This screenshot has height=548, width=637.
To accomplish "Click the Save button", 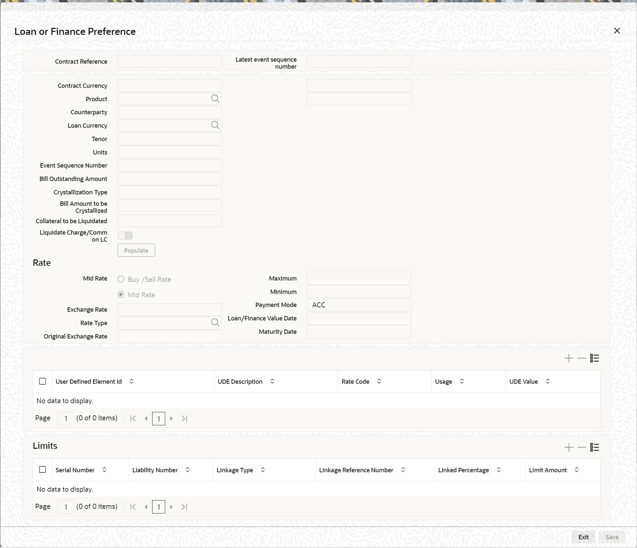I will click(612, 537).
